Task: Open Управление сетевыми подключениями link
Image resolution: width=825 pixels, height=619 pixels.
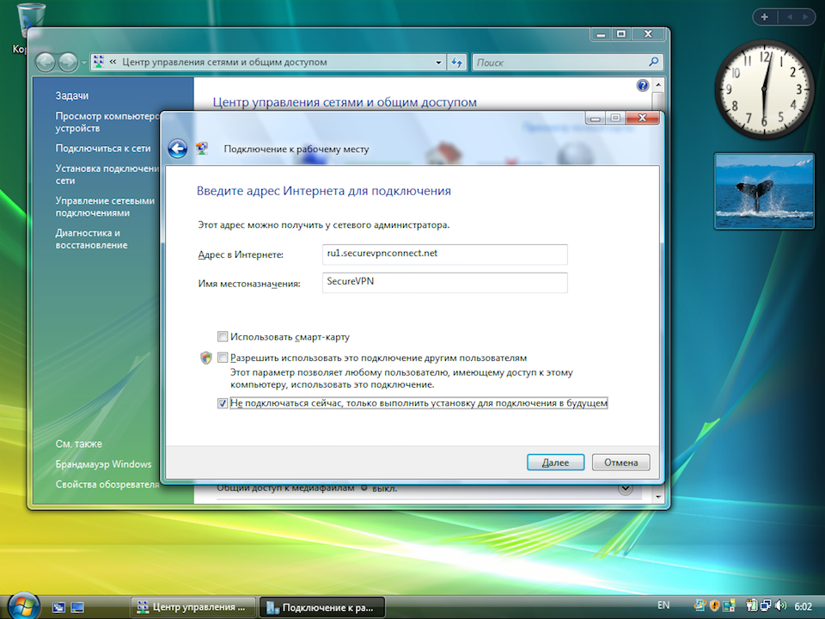Action: 105,206
